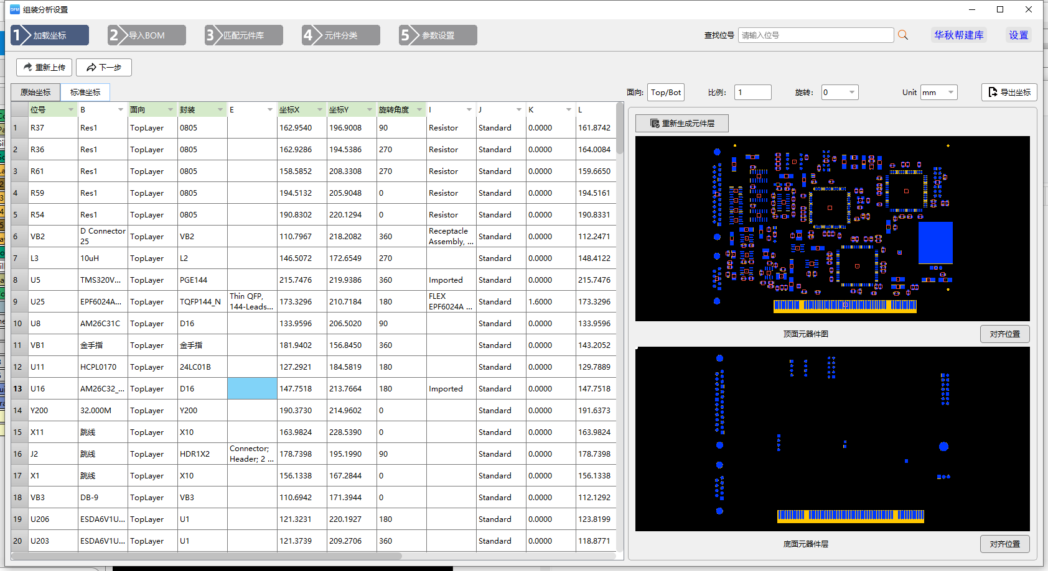
Task: Open the 旋转 rotation dropdown
Action: coord(851,93)
